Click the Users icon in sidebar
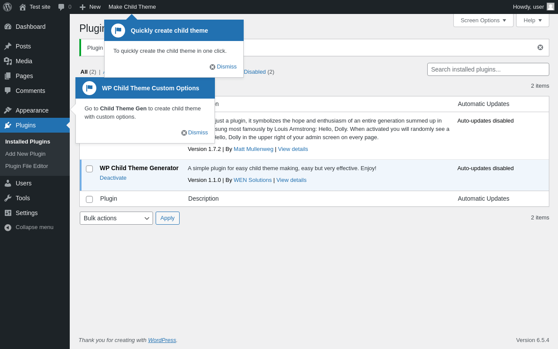Viewport: 558px width, 349px height. coord(8,183)
